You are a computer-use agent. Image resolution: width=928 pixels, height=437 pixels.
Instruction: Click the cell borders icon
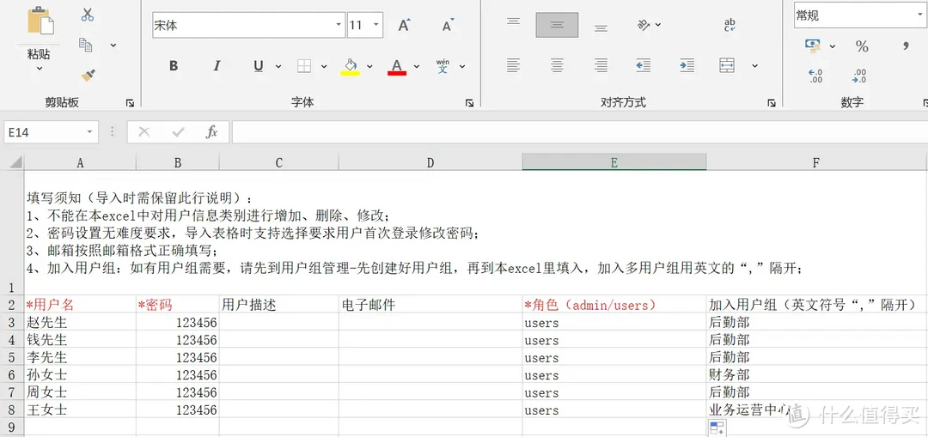(x=304, y=65)
